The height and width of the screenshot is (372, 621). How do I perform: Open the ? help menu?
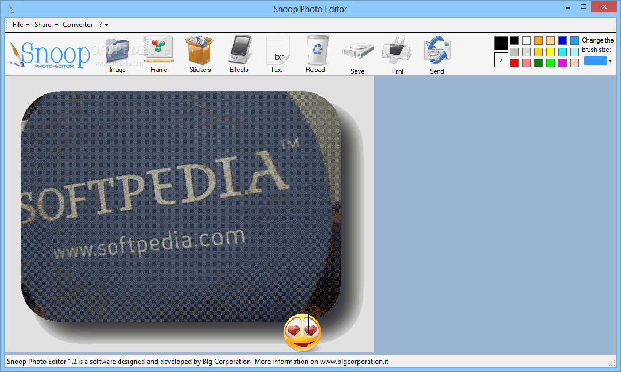point(104,25)
